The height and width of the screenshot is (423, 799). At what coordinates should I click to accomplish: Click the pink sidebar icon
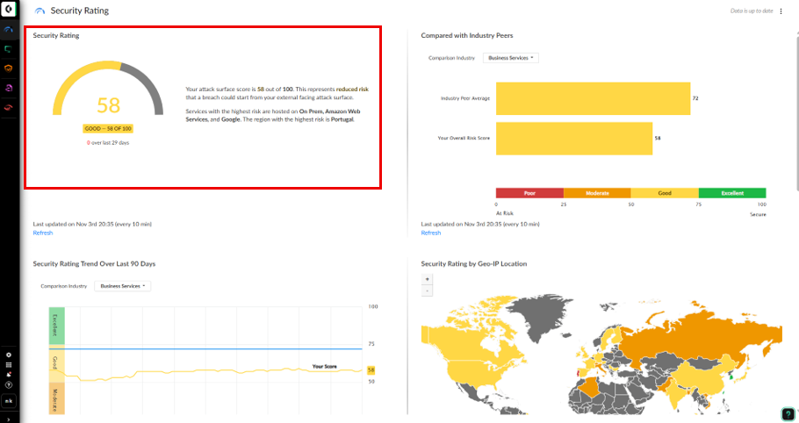coord(9,88)
